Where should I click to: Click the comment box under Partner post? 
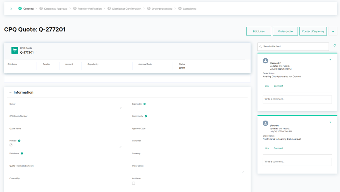click(297, 162)
